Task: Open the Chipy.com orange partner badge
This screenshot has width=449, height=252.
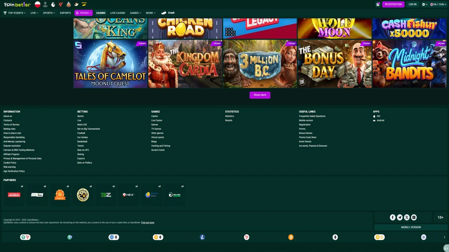Action: tap(60, 195)
